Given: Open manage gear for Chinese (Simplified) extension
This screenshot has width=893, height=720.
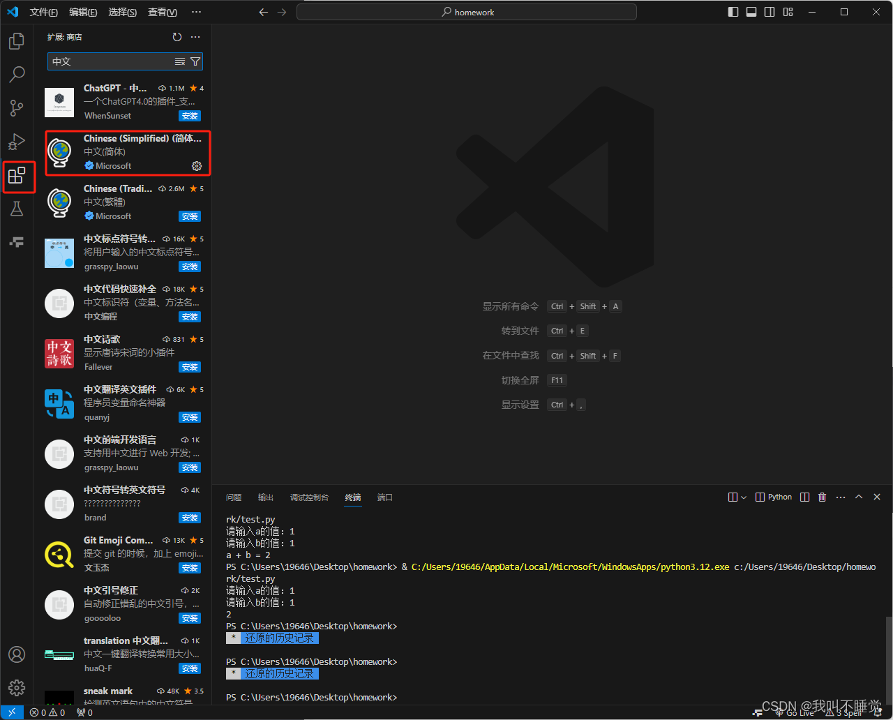Looking at the screenshot, I should pyautogui.click(x=197, y=166).
